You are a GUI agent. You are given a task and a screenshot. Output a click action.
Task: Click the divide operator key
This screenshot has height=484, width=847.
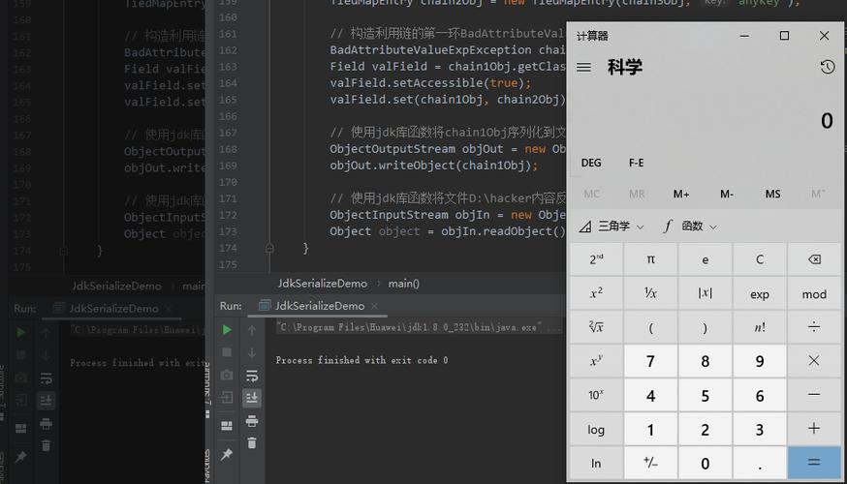pyautogui.click(x=814, y=327)
